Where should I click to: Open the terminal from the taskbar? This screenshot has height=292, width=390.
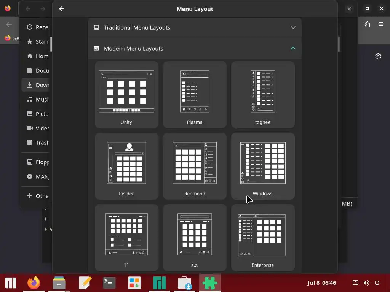[109, 283]
